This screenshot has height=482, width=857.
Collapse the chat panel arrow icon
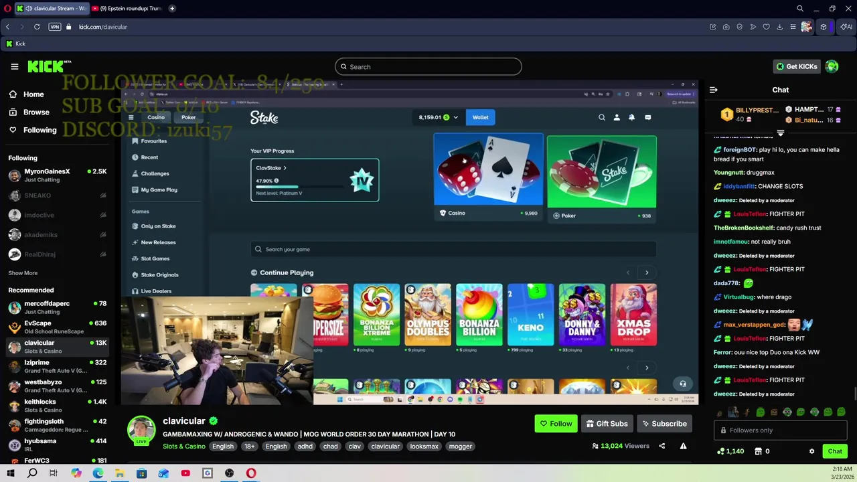click(714, 90)
